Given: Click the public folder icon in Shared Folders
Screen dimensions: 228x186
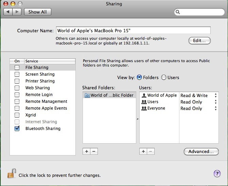Looking at the screenshot, I should pyautogui.click(x=87, y=95).
